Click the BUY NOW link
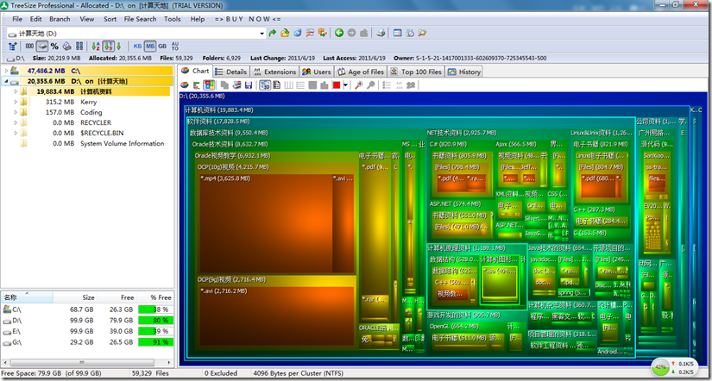Screen dimensions: 712x381 pyautogui.click(x=248, y=19)
